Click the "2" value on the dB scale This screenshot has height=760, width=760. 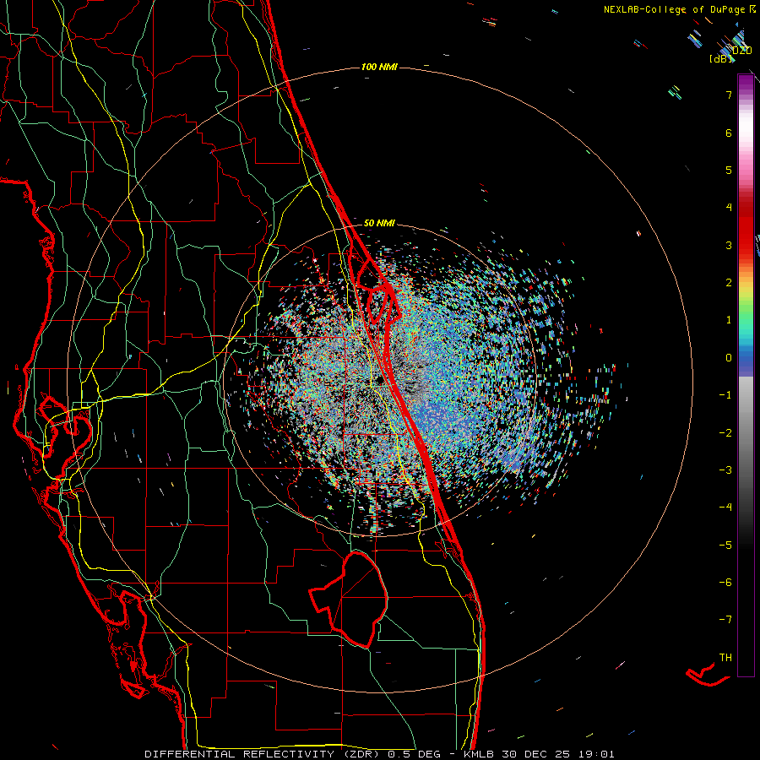[x=729, y=283]
